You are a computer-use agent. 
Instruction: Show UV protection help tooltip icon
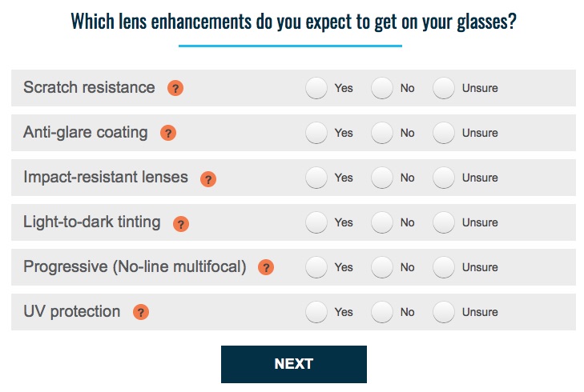[x=141, y=312]
